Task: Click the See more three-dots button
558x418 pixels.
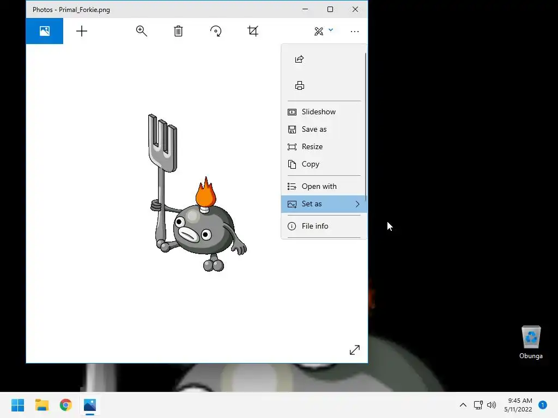Action: click(354, 31)
